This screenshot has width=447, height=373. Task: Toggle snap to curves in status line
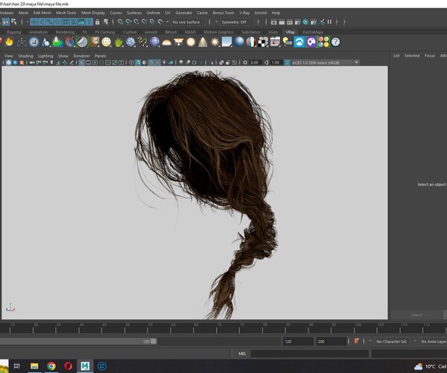(x=129, y=22)
